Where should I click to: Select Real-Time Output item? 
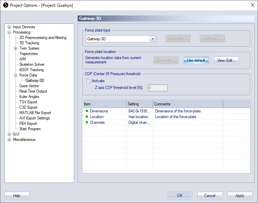[x=33, y=91]
